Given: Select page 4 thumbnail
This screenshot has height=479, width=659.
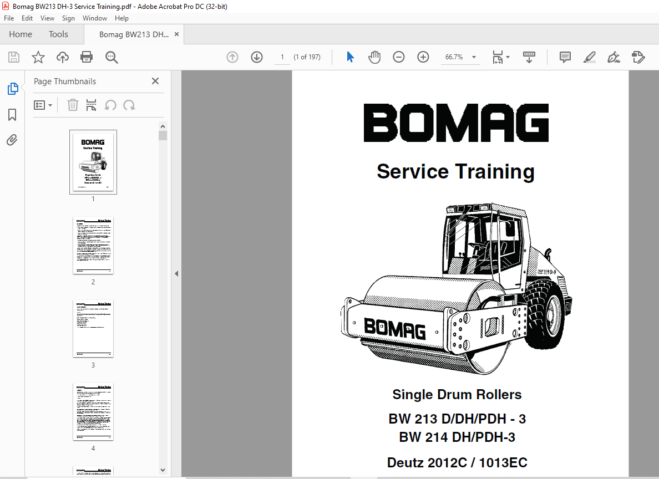Looking at the screenshot, I should click(93, 412).
